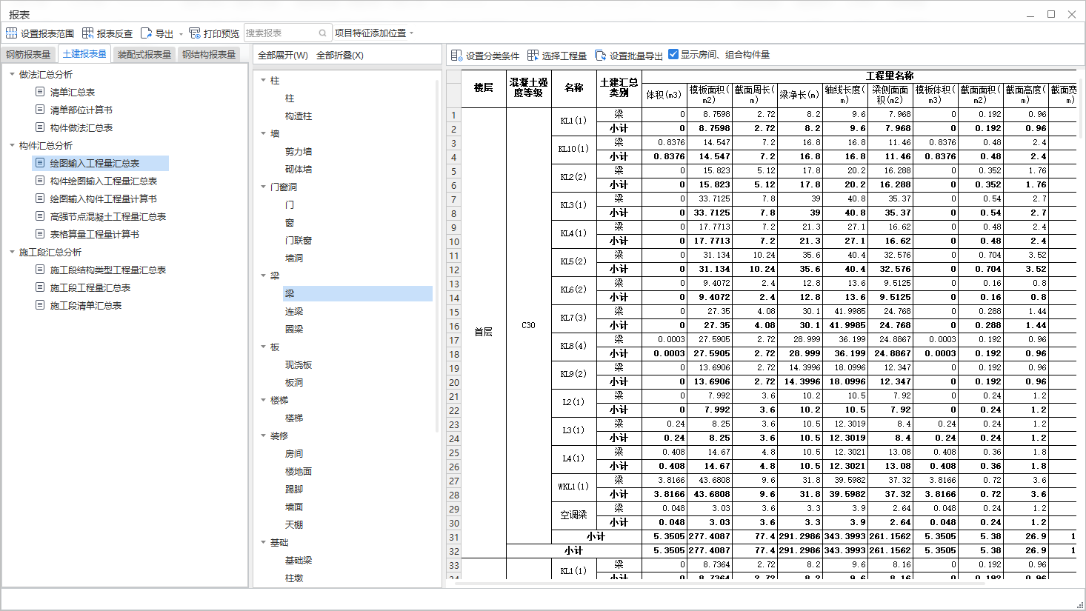Viewport: 1086px width, 611px height.
Task: Click document icon beside 高强节点混凝土工程量汇总表
Action: tap(40, 216)
